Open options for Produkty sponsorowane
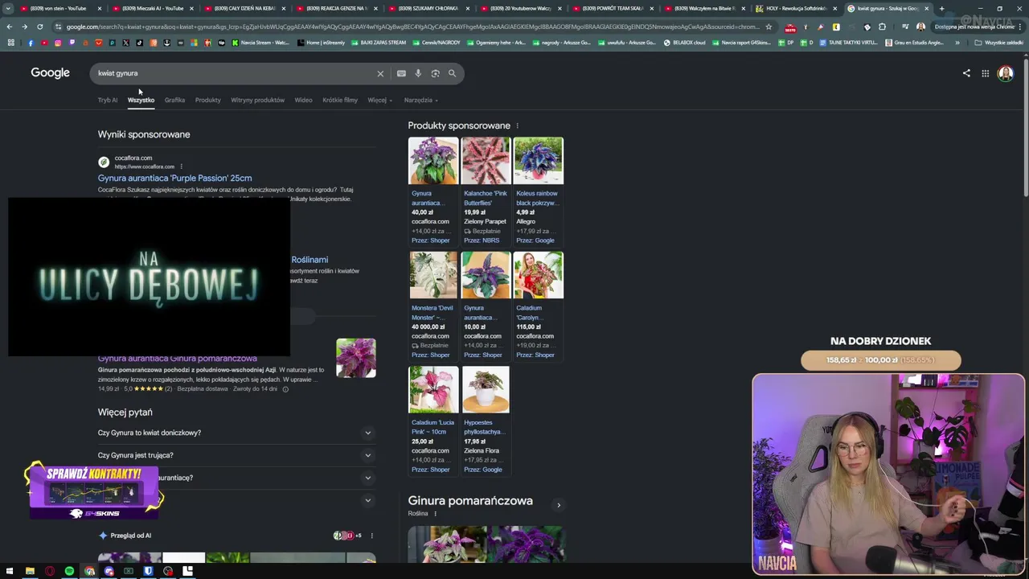Image resolution: width=1029 pixels, height=579 pixels. coord(517,125)
